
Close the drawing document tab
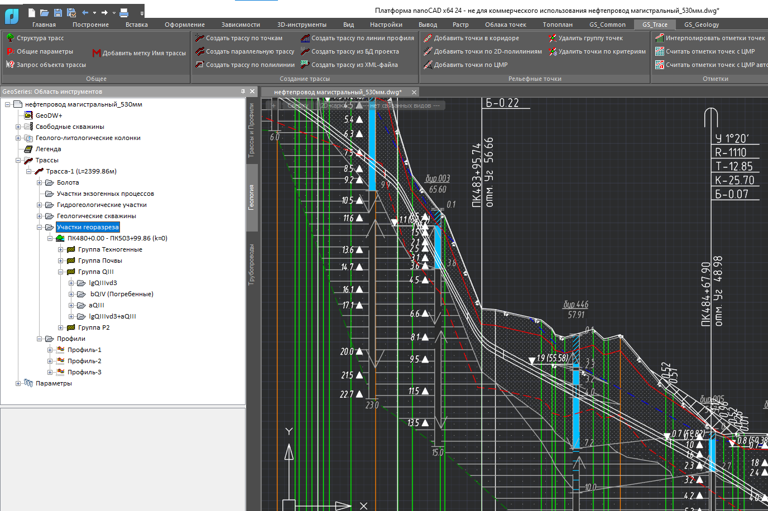pos(414,92)
